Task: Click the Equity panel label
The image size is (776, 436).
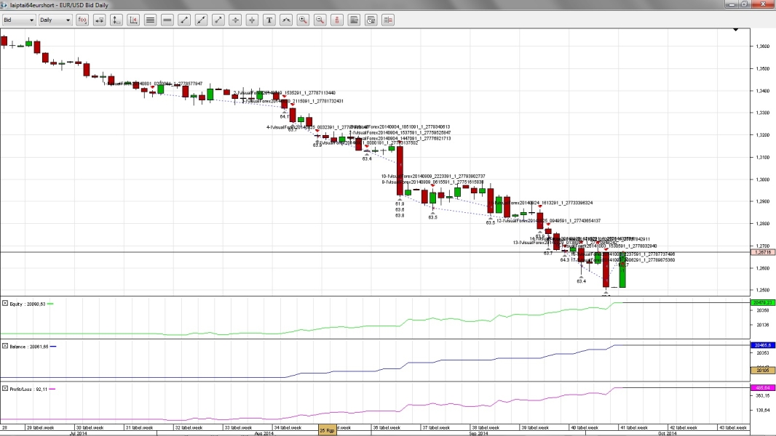Action: (x=27, y=304)
